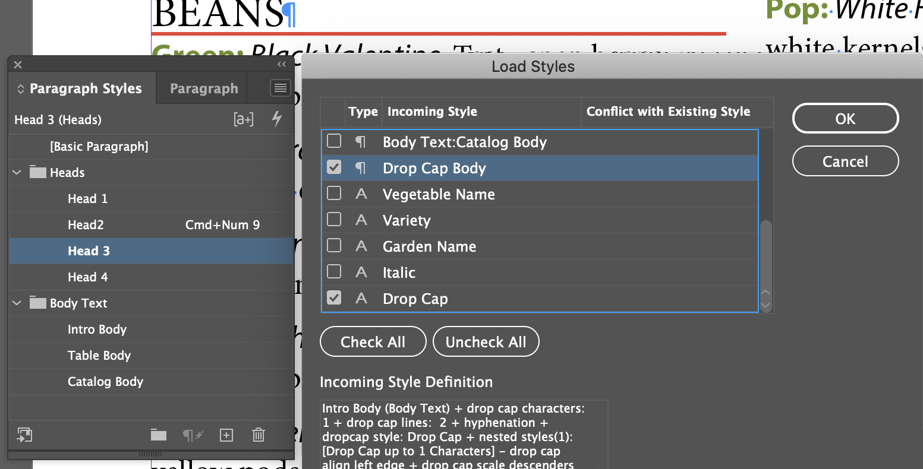This screenshot has width=923, height=469.
Task: Uncheck the Drop Cap Body checkbox
Action: pyautogui.click(x=335, y=168)
